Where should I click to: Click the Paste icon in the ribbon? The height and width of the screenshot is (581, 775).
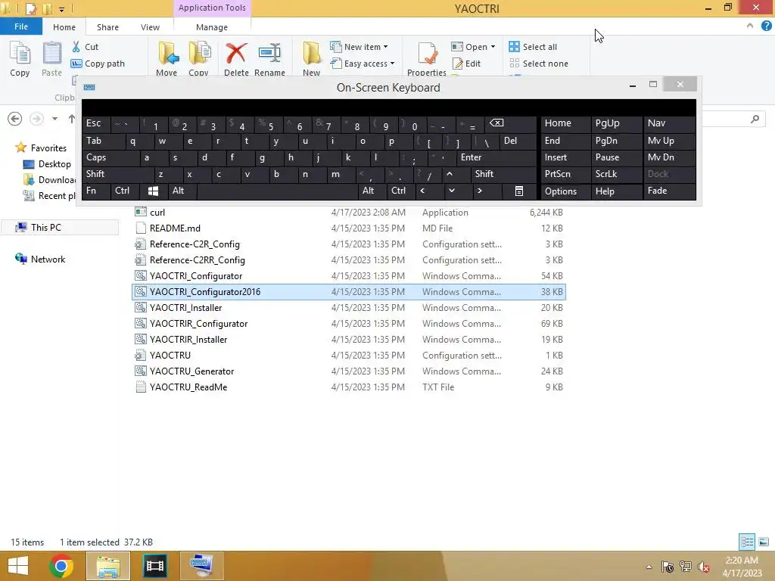[x=51, y=59]
